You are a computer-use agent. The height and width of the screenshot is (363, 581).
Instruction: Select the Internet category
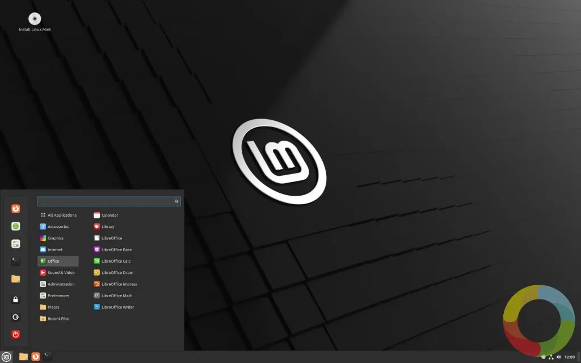(x=58, y=250)
